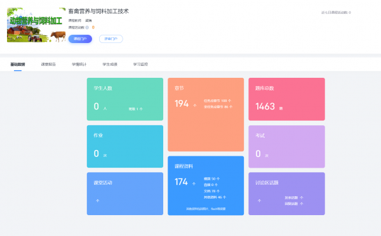Click the 回复话题 line in discussion card
381x236 pixels.
pyautogui.click(x=294, y=204)
